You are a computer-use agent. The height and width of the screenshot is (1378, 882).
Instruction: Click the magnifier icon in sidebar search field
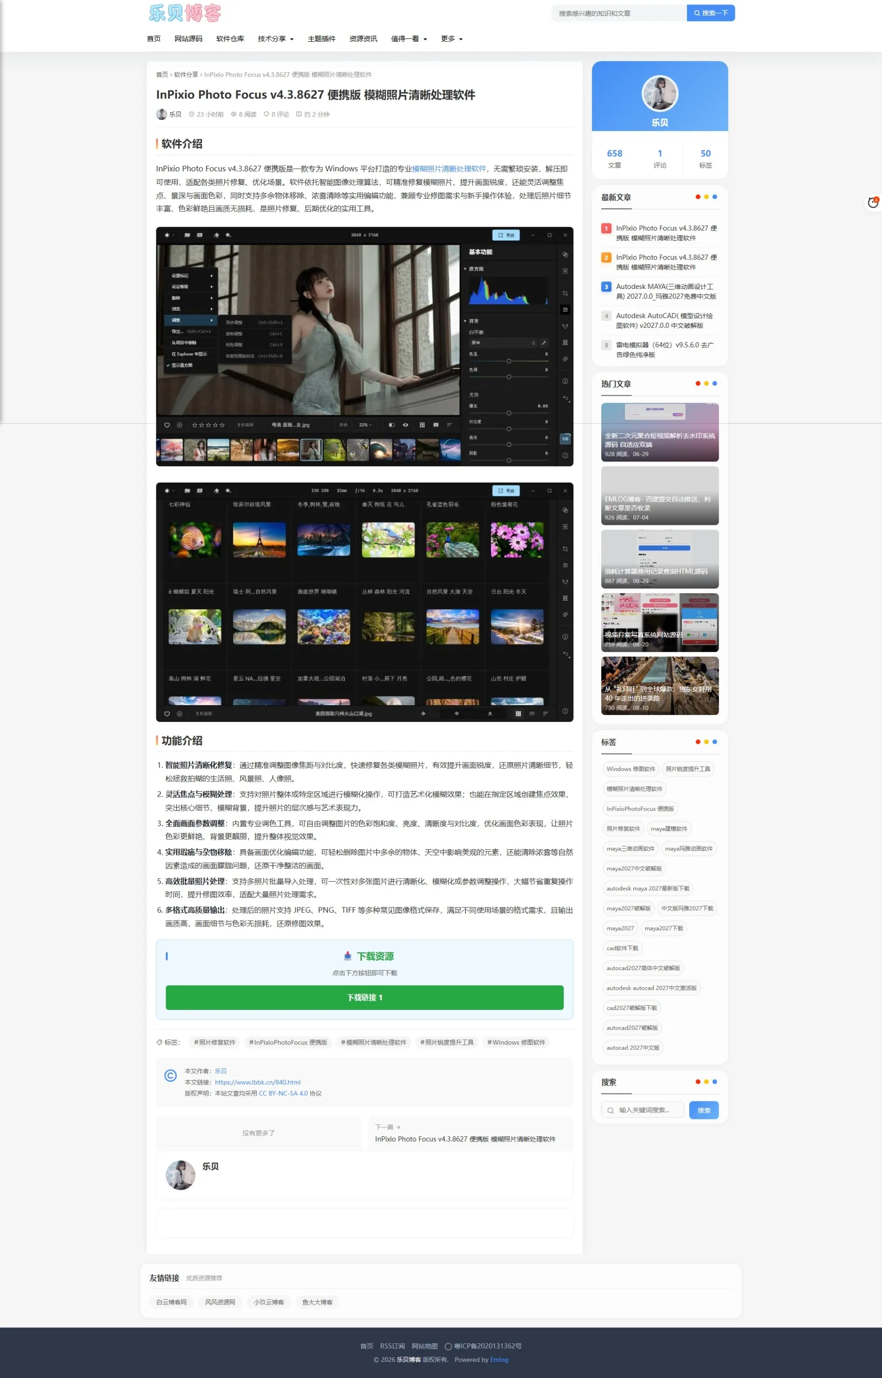pos(610,1110)
